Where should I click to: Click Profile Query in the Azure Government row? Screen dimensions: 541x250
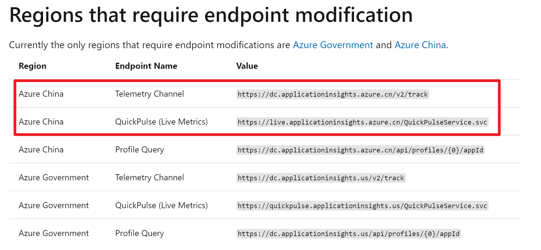140,233
